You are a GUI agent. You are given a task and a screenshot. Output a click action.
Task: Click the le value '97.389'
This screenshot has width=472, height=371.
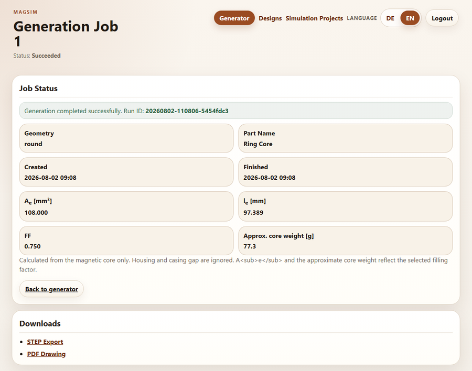[253, 212]
